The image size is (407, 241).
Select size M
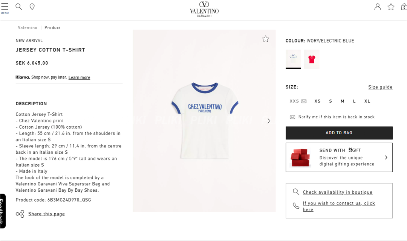[342, 101]
